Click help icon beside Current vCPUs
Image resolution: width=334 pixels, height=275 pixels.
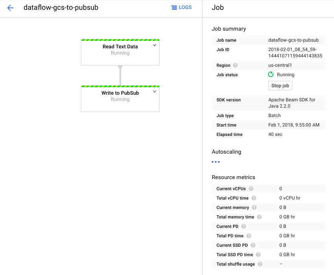pyautogui.click(x=251, y=189)
